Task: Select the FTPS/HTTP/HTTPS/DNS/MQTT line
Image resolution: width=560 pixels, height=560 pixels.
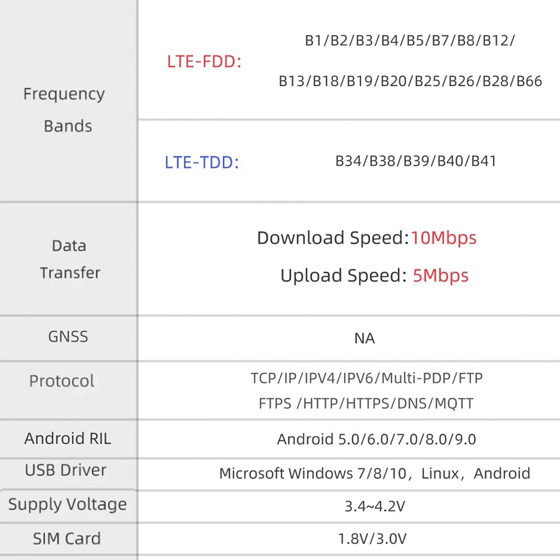Action: pos(366,403)
